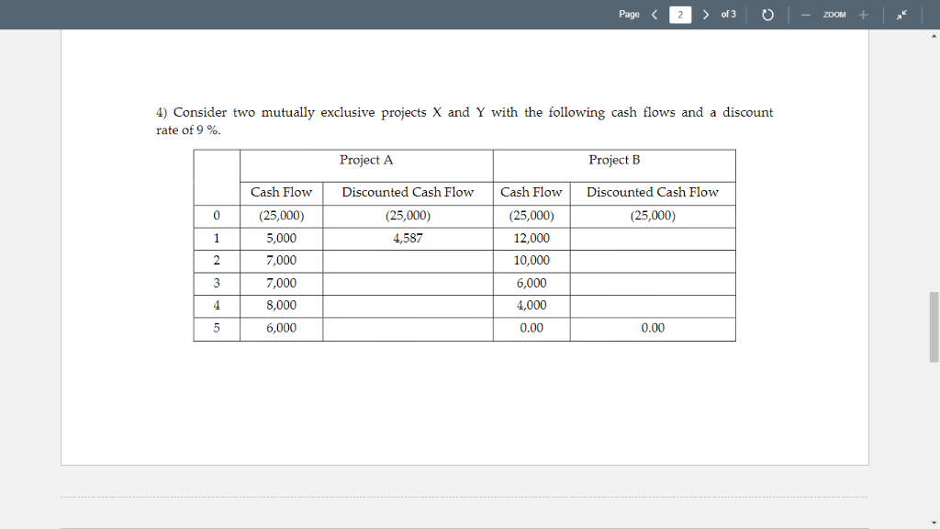Click the '0.00' cell in the final row
Image resolution: width=940 pixels, height=529 pixels.
pos(652,328)
